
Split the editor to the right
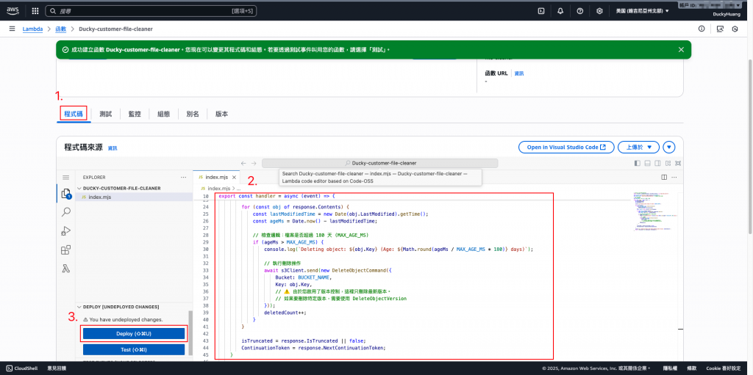pos(664,178)
